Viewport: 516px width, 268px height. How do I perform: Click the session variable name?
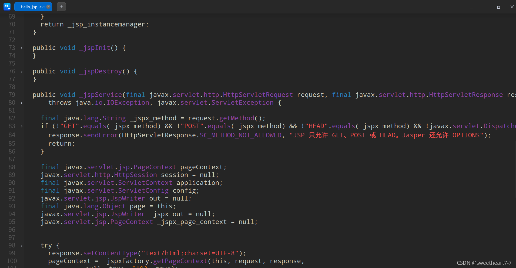click(174, 175)
